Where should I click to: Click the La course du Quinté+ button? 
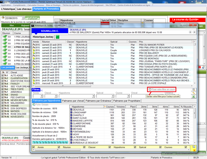(187, 20)
